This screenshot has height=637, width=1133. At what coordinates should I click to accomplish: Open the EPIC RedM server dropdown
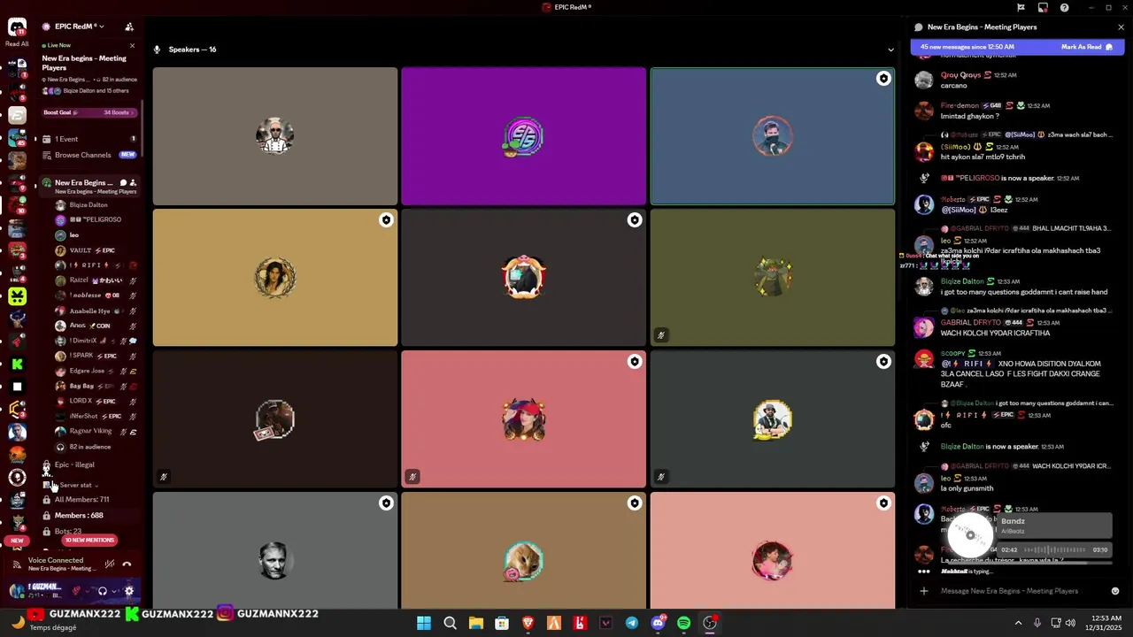tap(80, 27)
